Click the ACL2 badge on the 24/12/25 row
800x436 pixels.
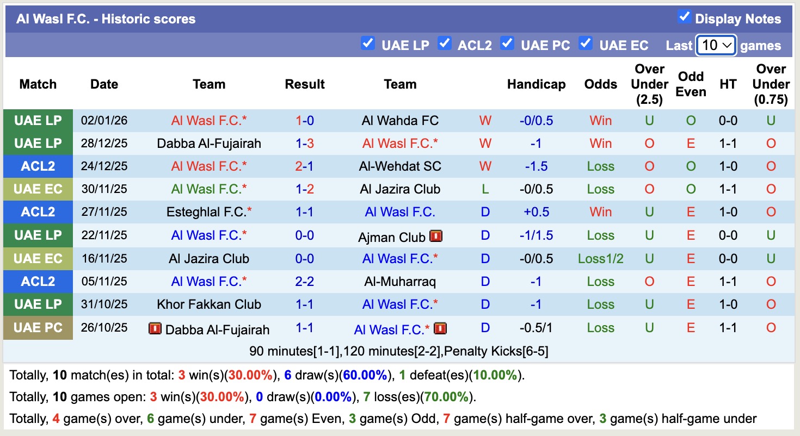[38, 166]
